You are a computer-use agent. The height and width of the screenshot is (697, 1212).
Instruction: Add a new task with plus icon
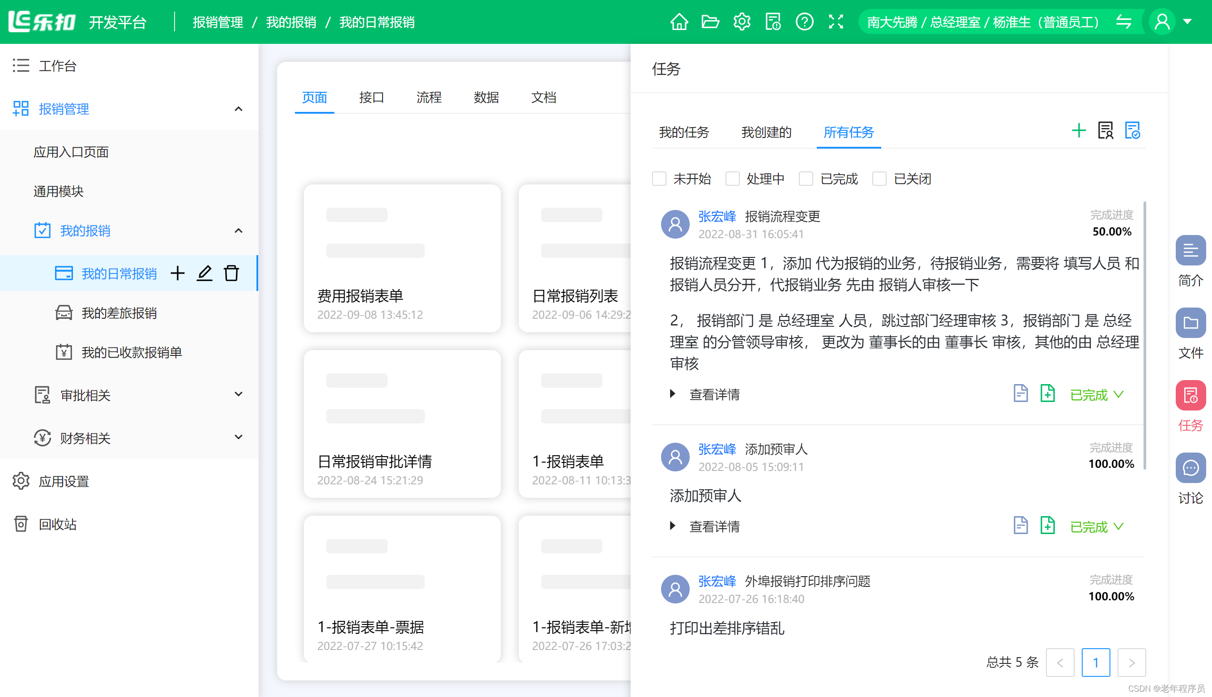1079,130
